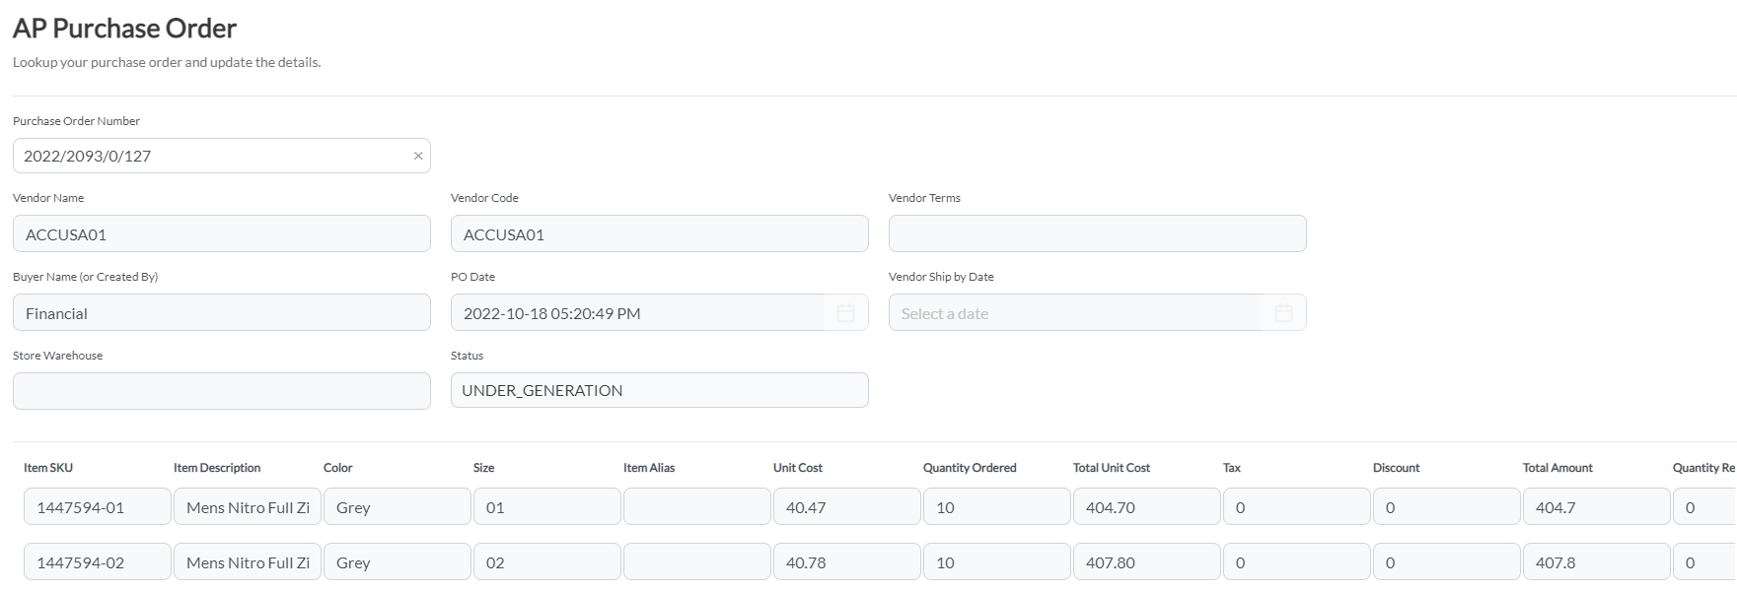1737x590 pixels.
Task: Click the Total Amount column header
Action: 1557,468
